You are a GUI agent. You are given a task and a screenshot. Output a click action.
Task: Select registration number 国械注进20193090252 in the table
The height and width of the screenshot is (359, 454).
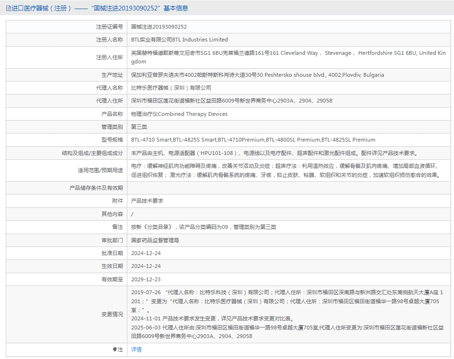click(159, 27)
